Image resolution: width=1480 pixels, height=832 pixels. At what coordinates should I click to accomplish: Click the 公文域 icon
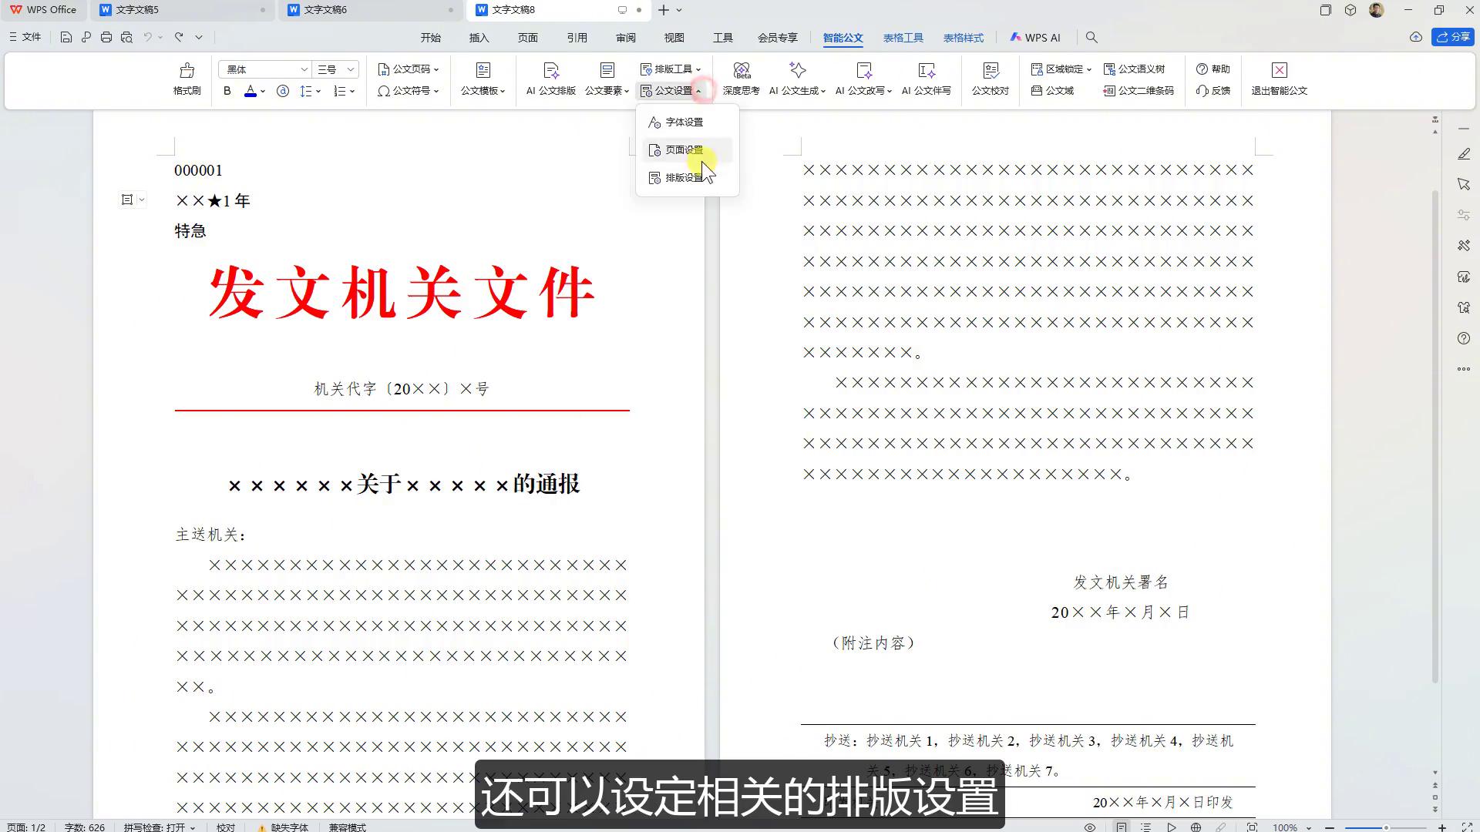(x=1053, y=90)
